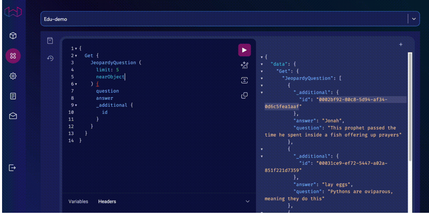Viewport: 429px width, 214px height.
Task: Click the "answer" field on editor line 8
Action: click(105, 98)
